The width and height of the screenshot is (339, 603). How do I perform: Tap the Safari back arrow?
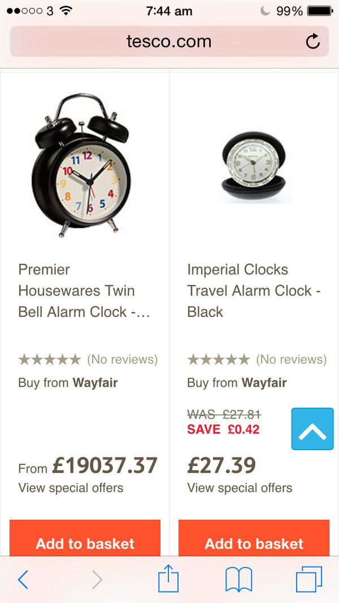pos(23,579)
